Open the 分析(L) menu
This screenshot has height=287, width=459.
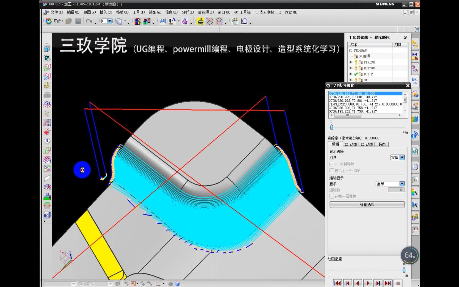(188, 12)
